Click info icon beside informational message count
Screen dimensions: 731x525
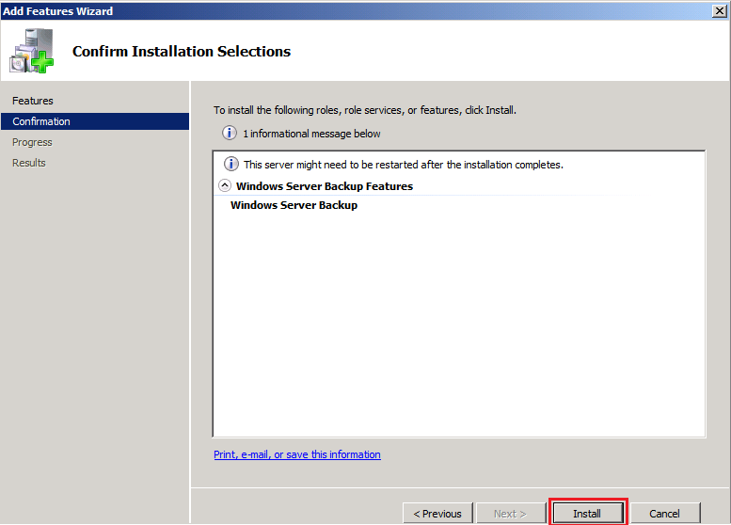tap(230, 134)
